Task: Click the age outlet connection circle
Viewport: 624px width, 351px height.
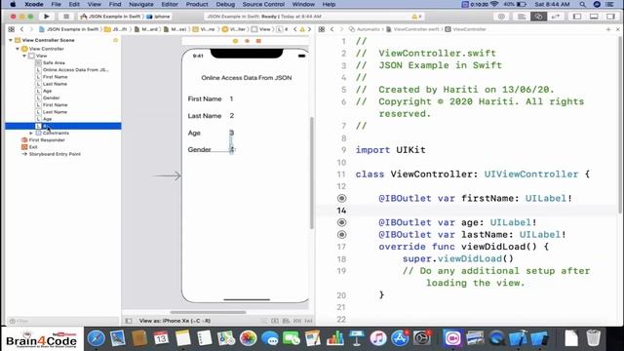Action: point(341,222)
